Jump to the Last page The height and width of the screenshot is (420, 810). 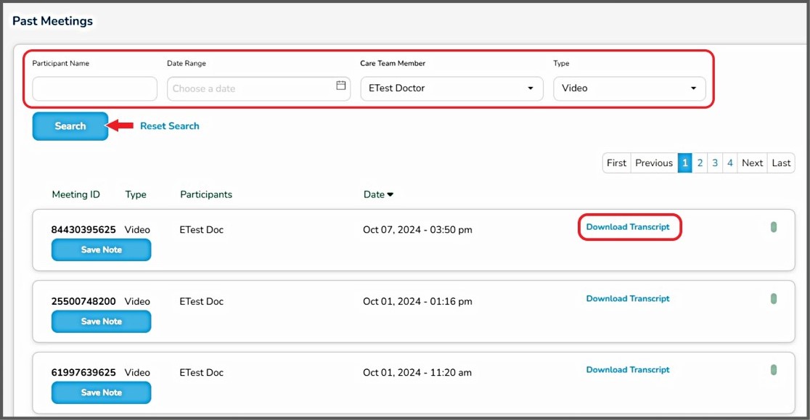(781, 163)
